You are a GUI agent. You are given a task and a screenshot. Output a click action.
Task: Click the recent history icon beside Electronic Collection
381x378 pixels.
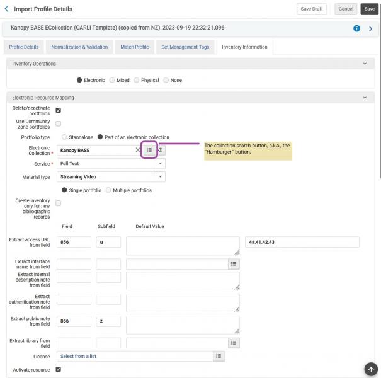pos(161,150)
